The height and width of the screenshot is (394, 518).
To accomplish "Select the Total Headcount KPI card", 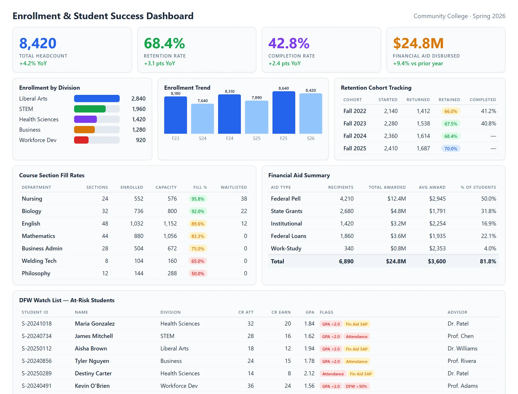I will pyautogui.click(x=73, y=50).
